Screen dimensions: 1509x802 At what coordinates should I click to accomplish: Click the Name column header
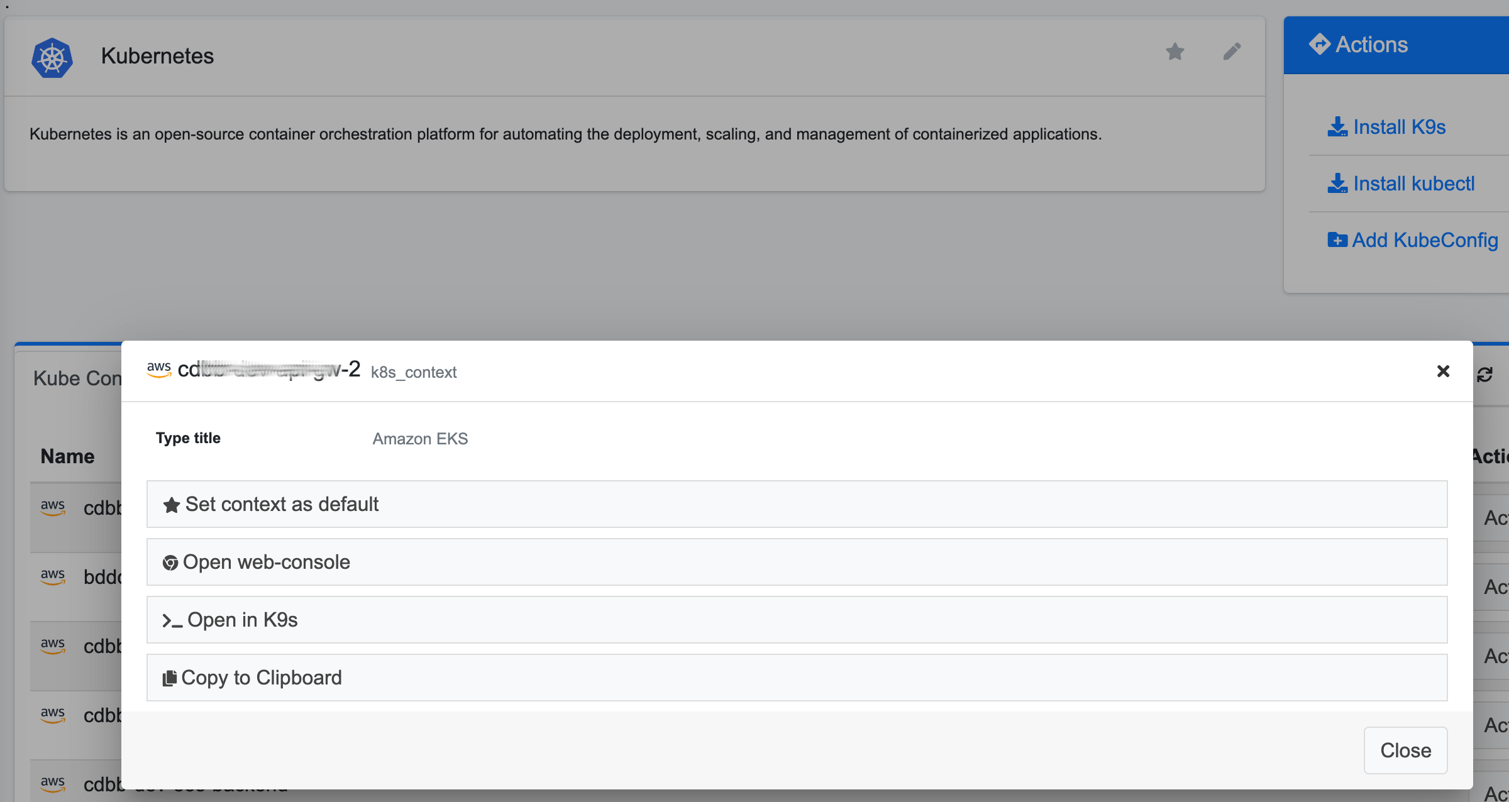point(67,456)
